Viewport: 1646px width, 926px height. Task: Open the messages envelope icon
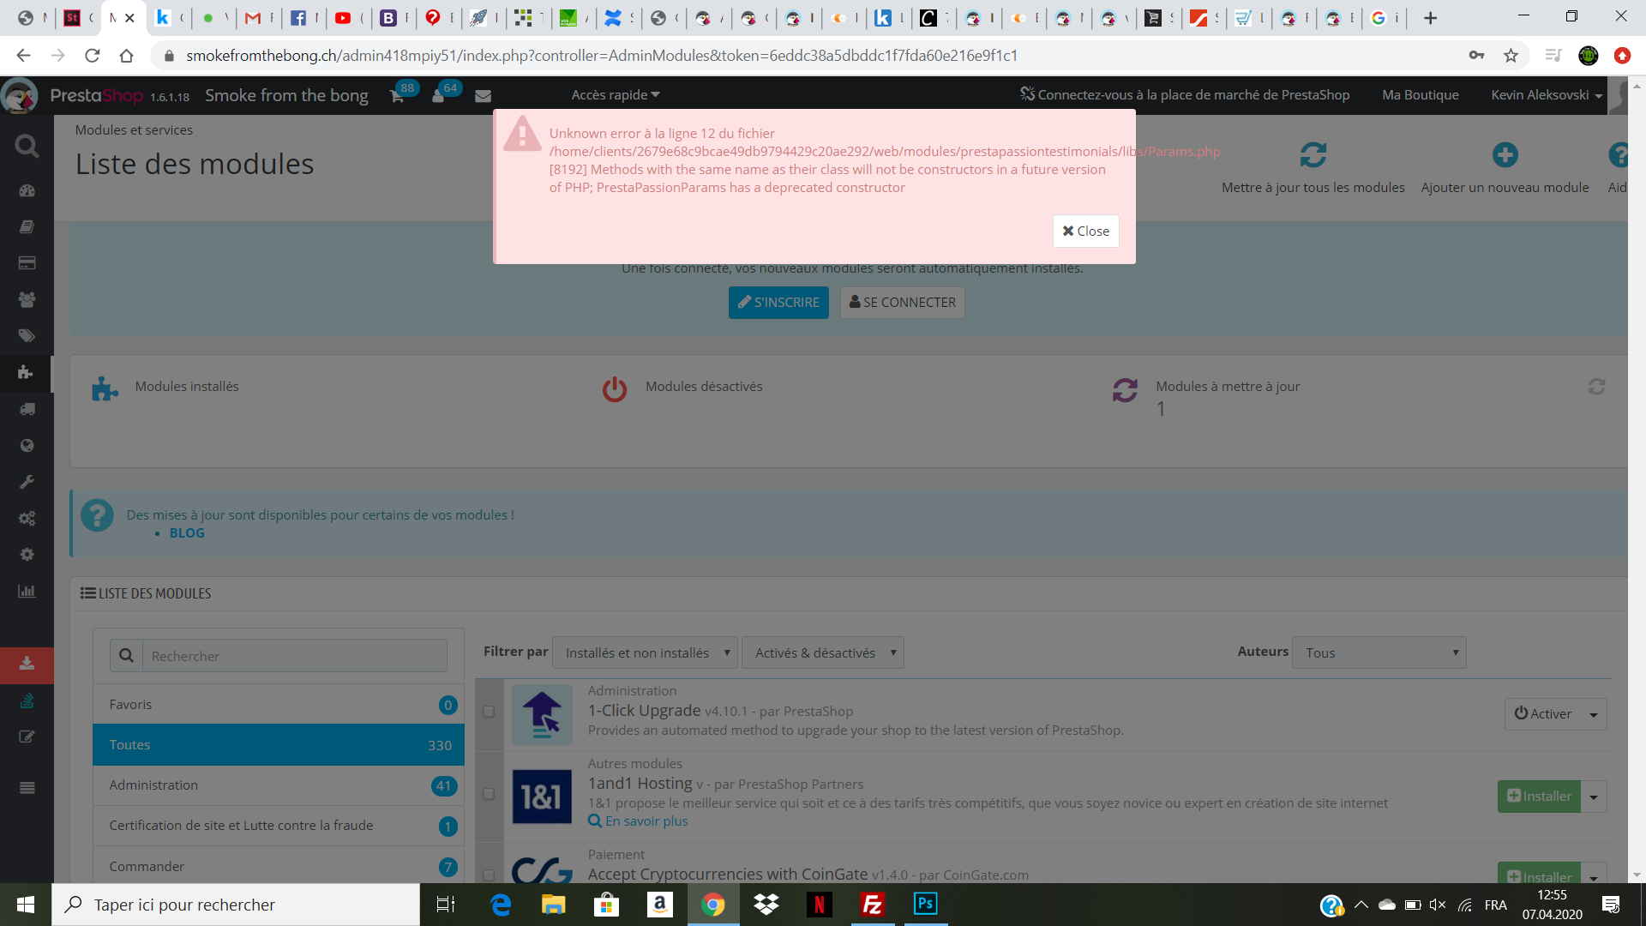click(x=483, y=96)
